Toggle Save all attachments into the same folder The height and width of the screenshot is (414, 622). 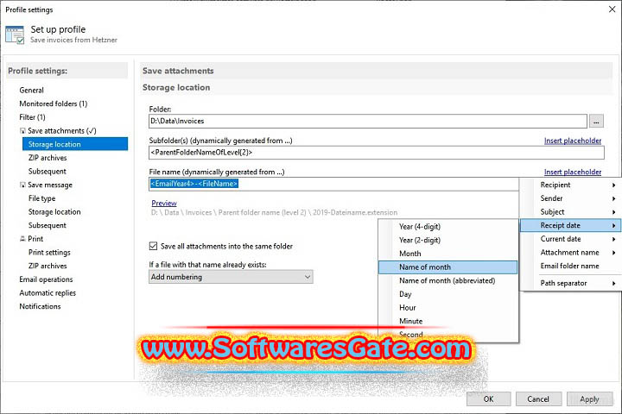153,246
